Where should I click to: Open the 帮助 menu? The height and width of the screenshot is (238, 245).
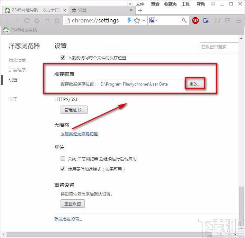(x=201, y=4)
